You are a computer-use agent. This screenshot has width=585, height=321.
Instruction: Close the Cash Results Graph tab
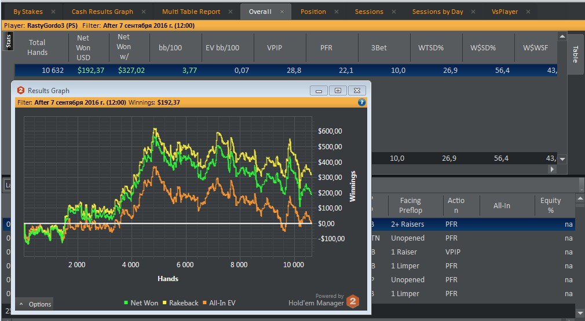pyautogui.click(x=145, y=12)
